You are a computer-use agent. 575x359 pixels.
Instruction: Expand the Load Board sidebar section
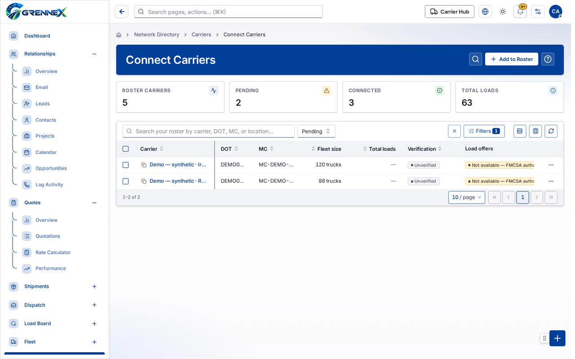(x=94, y=324)
